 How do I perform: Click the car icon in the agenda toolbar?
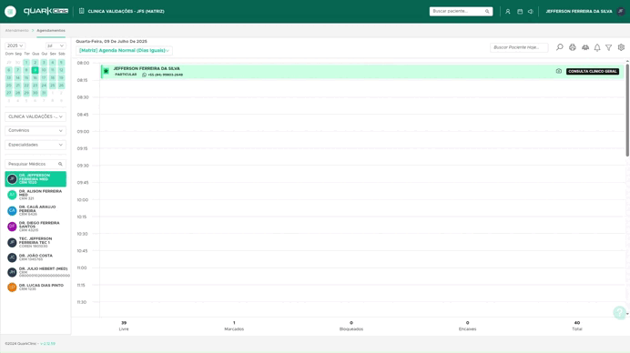tap(585, 47)
